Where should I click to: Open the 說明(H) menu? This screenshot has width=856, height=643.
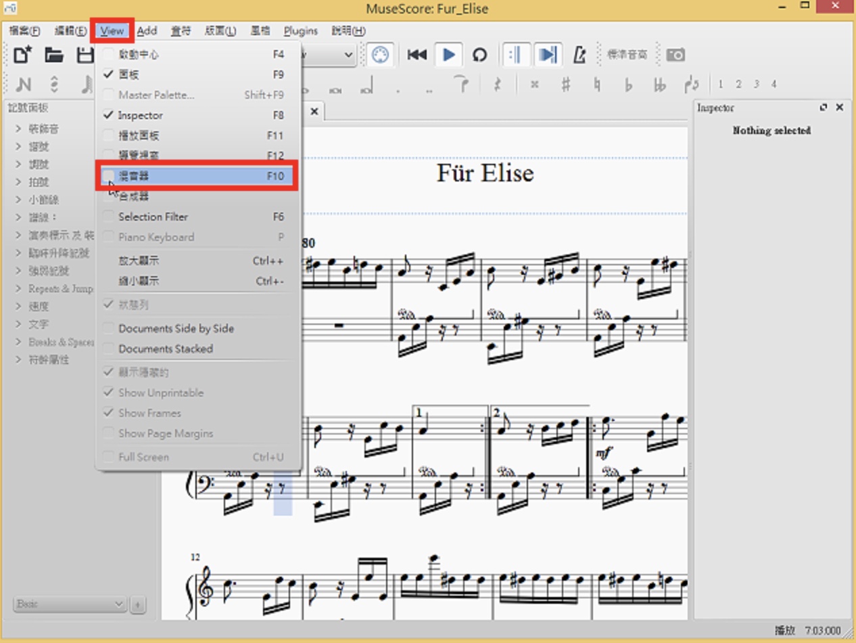[349, 30]
